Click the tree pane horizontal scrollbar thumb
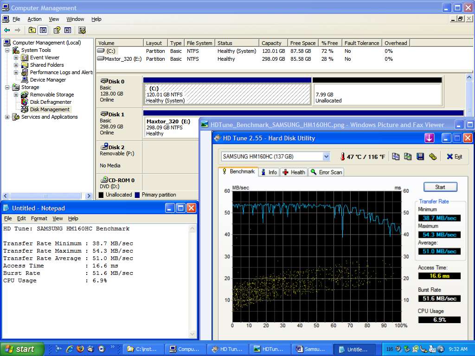The height and width of the screenshot is (356, 475). click(45, 196)
